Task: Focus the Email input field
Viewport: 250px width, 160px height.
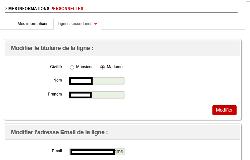Action: click(x=119, y=152)
